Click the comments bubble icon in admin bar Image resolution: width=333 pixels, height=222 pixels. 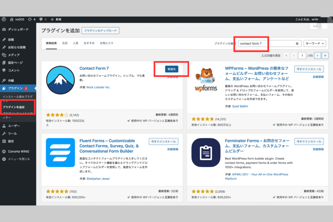(41, 19)
